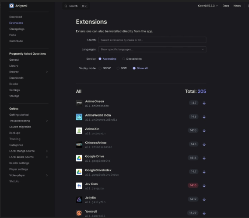Open the Languages dropdown
The width and height of the screenshot is (249, 218).
[152, 49]
